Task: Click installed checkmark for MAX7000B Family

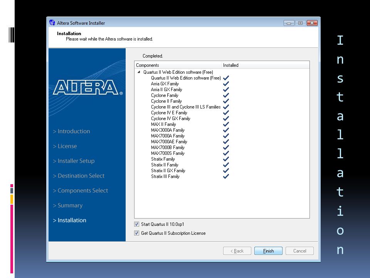Action: coord(226,147)
